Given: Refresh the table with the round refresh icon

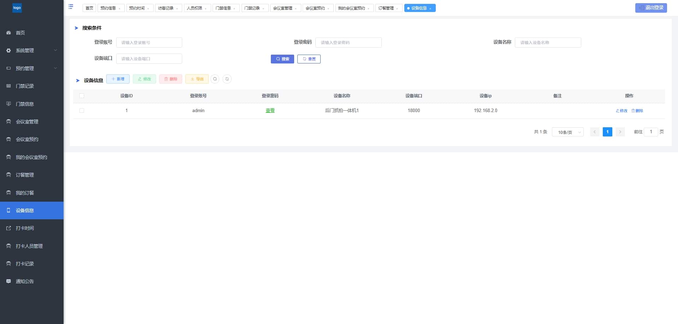Looking at the screenshot, I should (227, 79).
